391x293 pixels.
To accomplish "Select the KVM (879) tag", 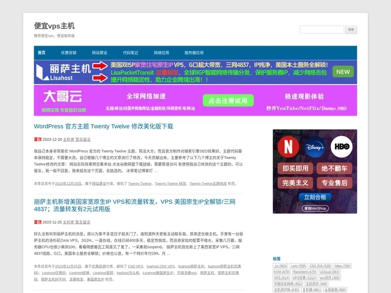I will pyautogui.click(x=282, y=272).
